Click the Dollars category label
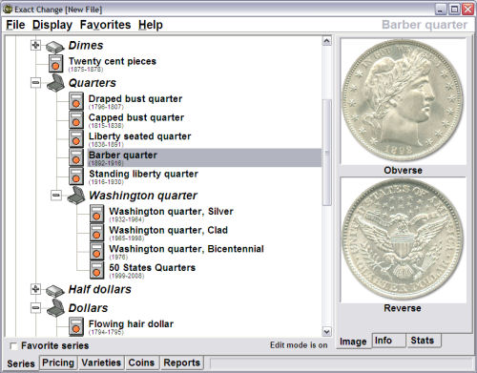477x373 pixels. click(x=88, y=308)
